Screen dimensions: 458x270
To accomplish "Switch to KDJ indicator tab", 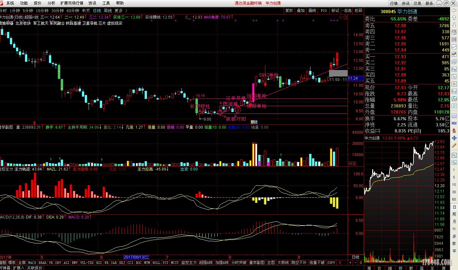I will [x=122, y=263].
